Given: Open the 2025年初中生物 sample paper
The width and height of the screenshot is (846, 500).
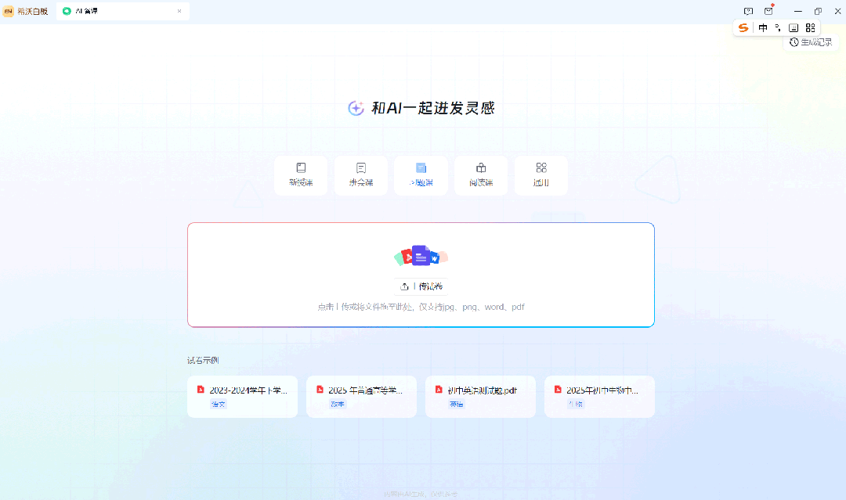Looking at the screenshot, I should pyautogui.click(x=599, y=397).
